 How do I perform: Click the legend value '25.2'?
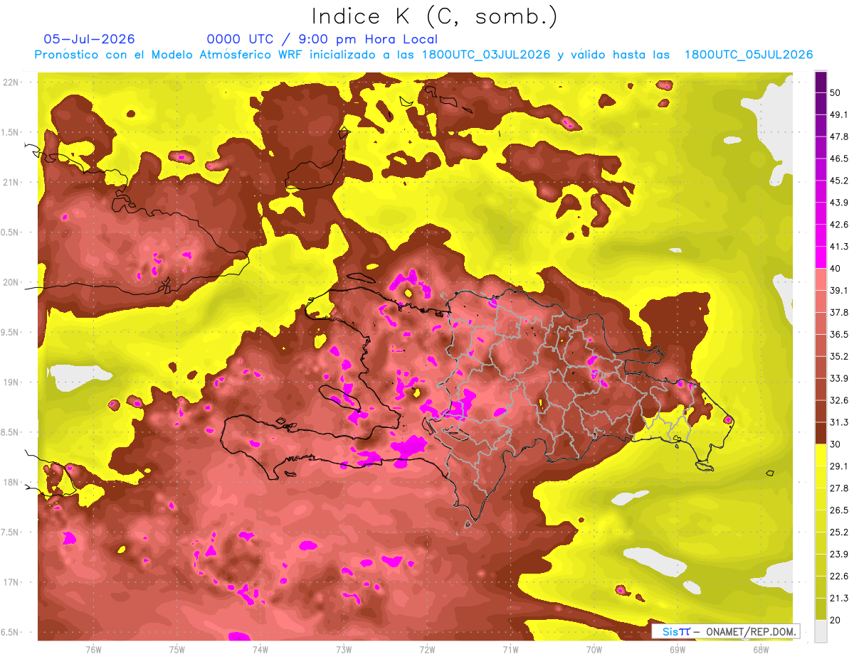click(x=838, y=532)
